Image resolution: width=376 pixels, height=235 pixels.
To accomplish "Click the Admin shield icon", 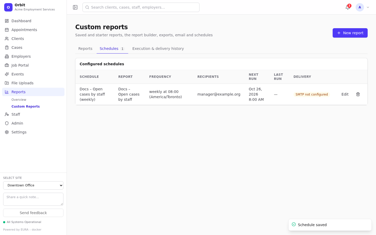I will pyautogui.click(x=7, y=123).
